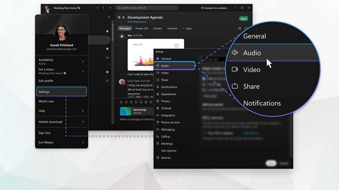Viewport: 339px width, 190px height.
Task: Click Sonali Pritchard's profile photo in the menu
Action: tap(62, 32)
